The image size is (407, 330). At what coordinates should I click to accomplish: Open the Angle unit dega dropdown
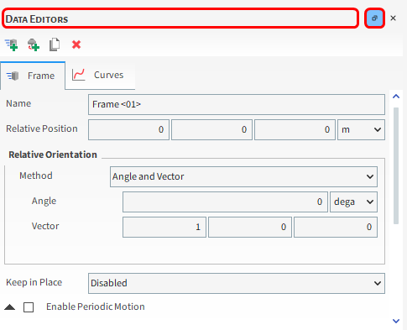pyautogui.click(x=353, y=202)
